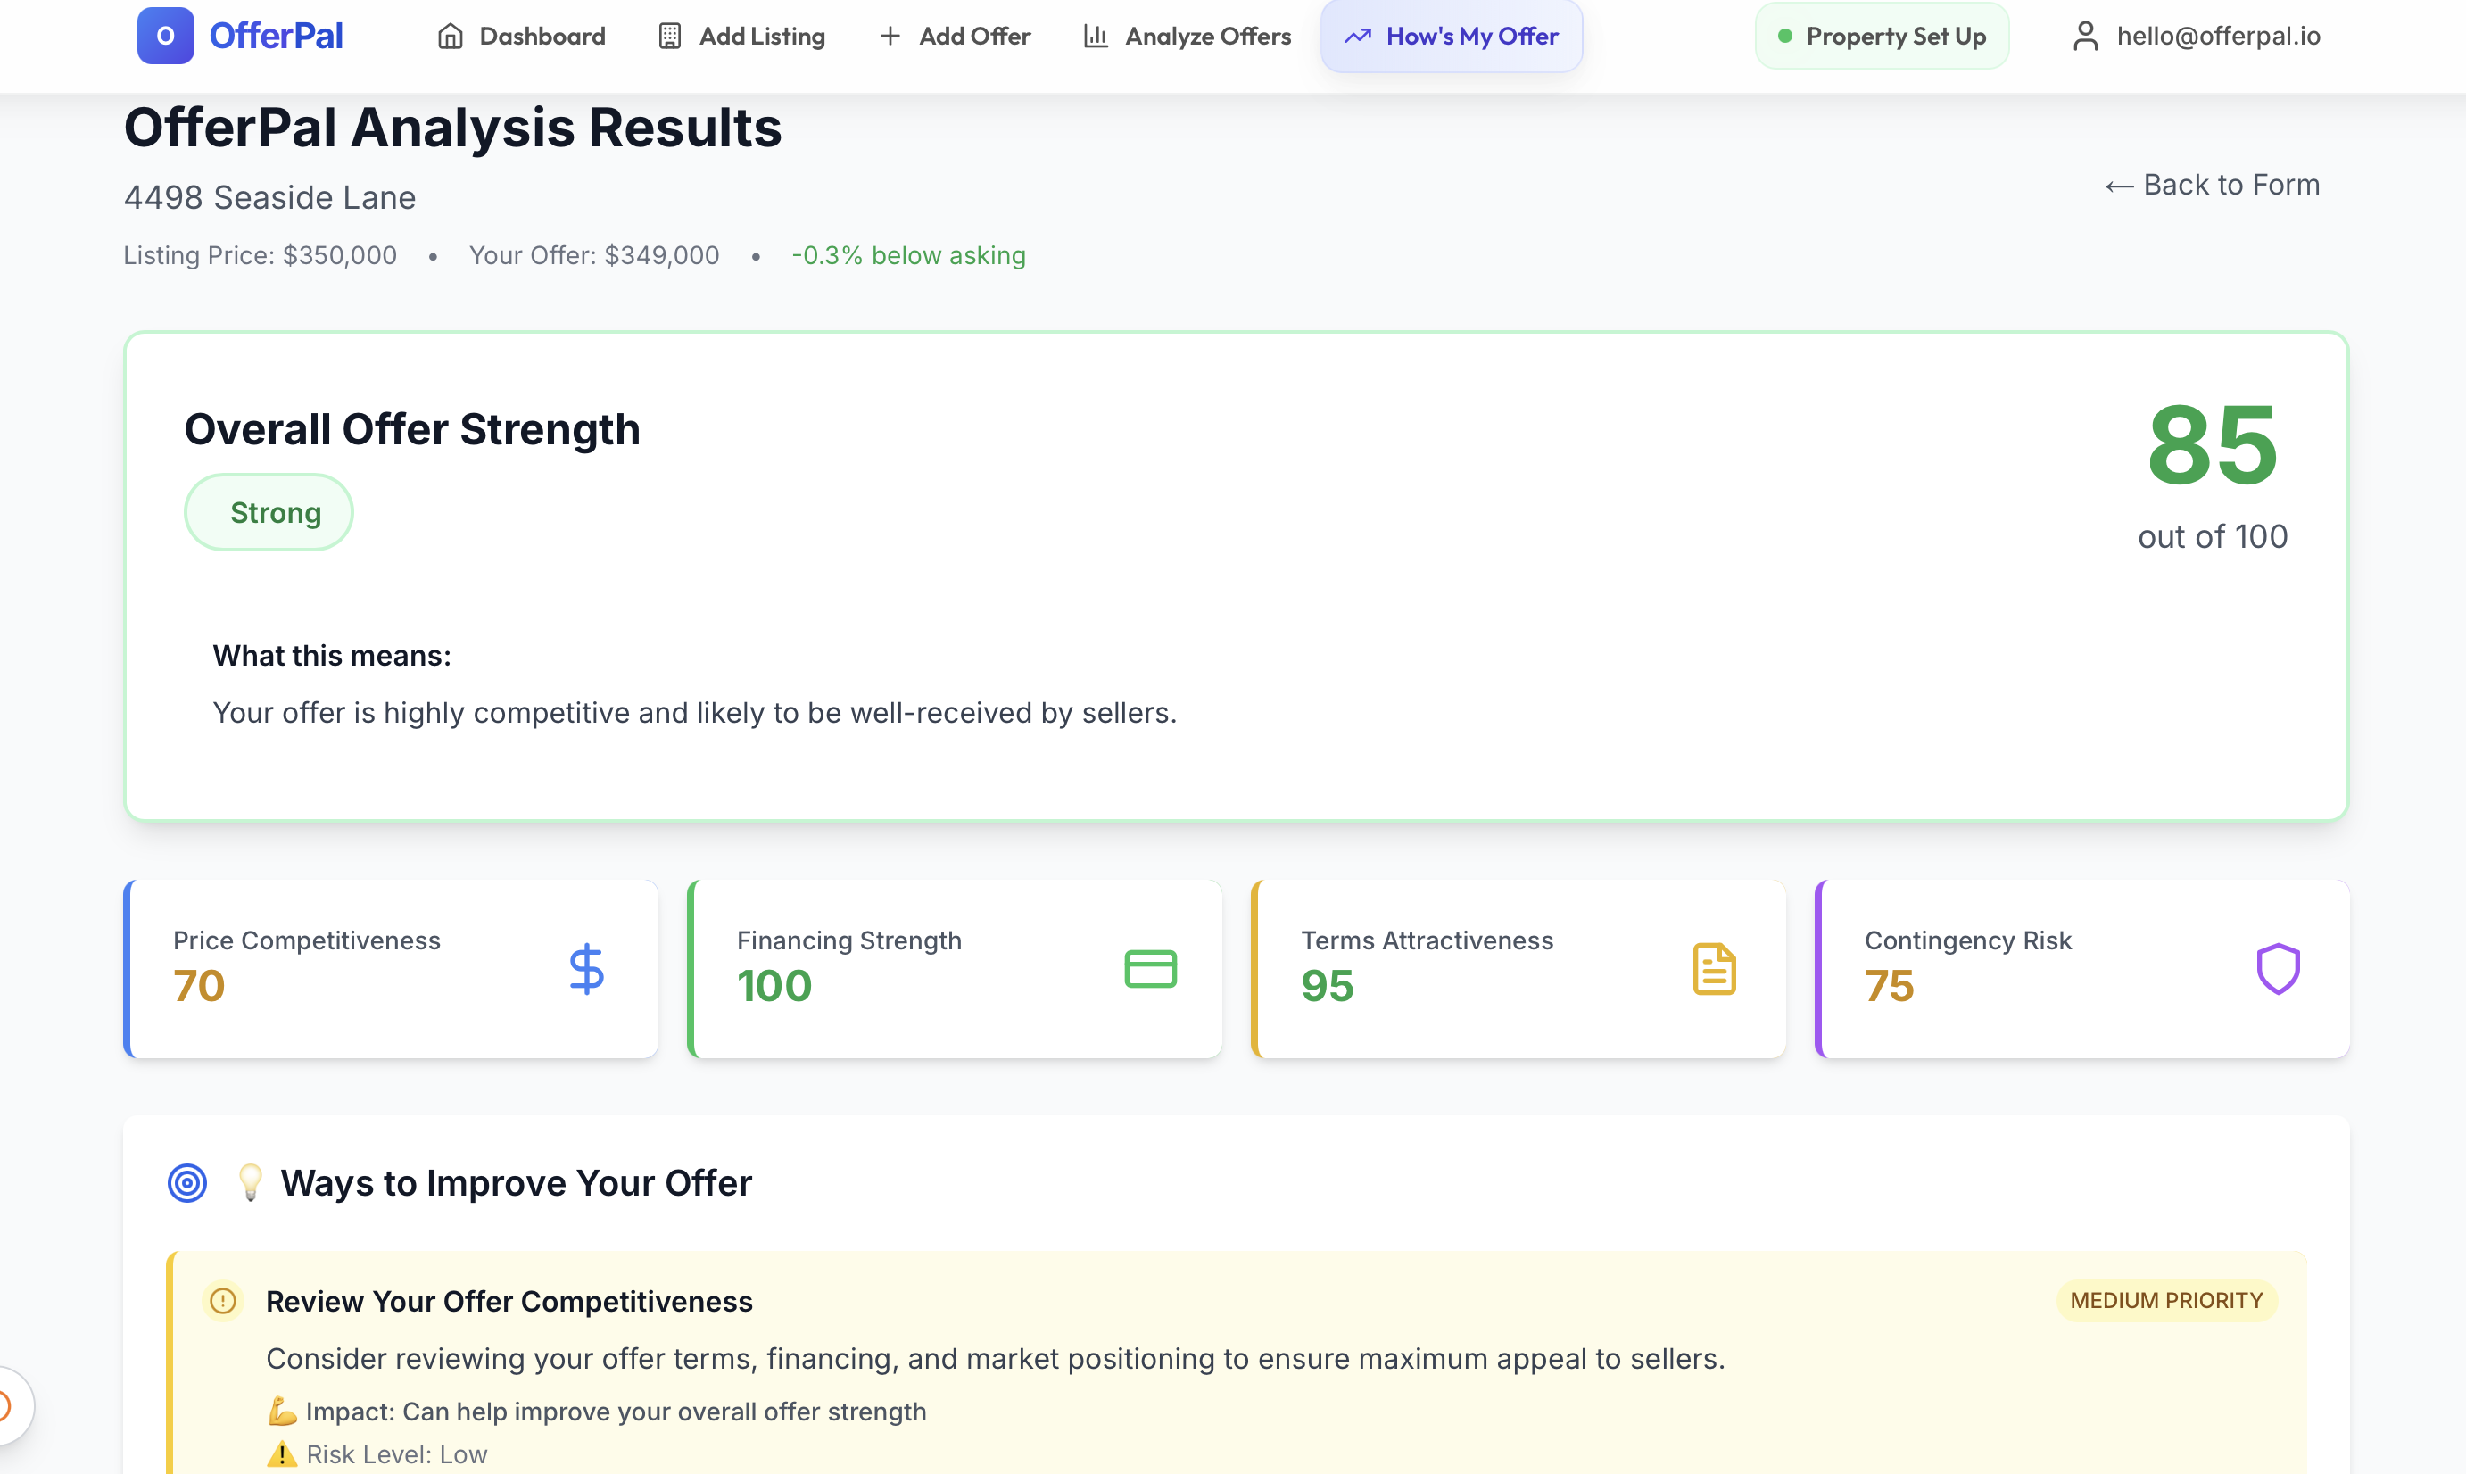
Task: Click the target icon beside Ways to Improve
Action: (187, 1183)
